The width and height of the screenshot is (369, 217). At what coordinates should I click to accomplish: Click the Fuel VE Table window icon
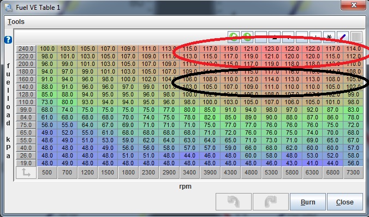coord(9,8)
